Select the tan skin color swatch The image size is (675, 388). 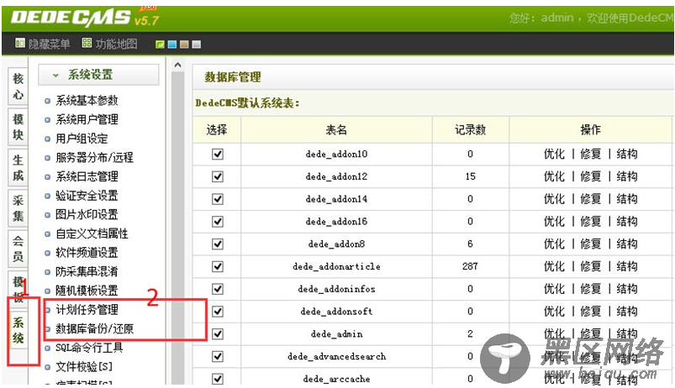184,45
